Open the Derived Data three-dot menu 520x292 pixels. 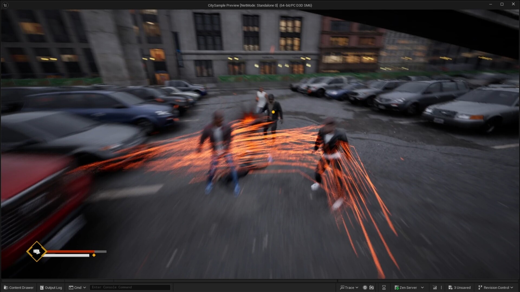pyautogui.click(x=441, y=287)
